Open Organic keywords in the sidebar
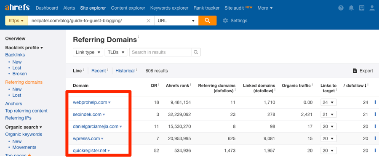This screenshot has width=379, height=157. point(24,134)
